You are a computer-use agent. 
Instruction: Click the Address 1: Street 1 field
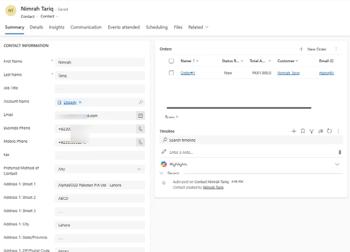(x=100, y=185)
